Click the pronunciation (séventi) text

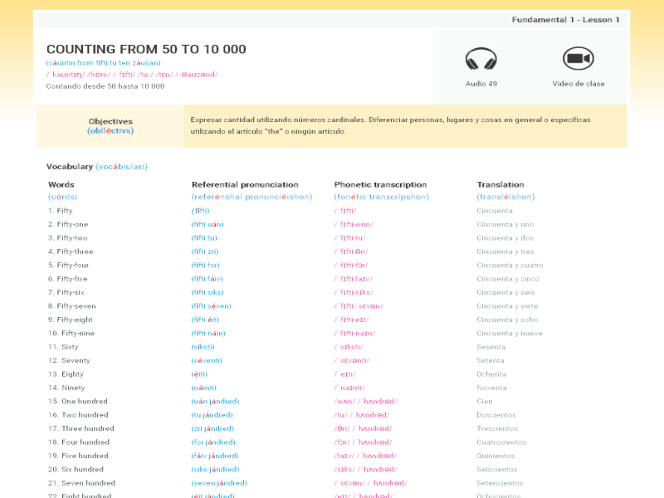click(x=207, y=361)
